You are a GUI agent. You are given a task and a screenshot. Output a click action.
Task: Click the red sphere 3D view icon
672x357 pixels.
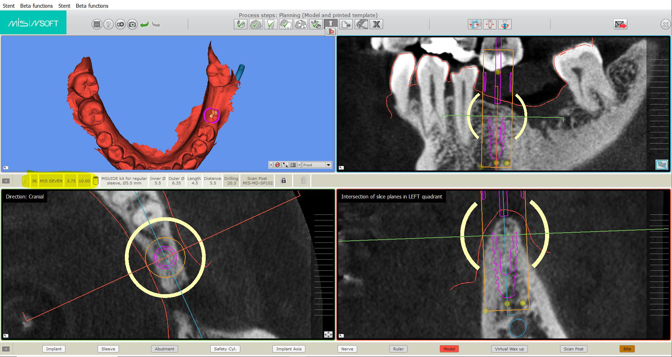(x=277, y=165)
